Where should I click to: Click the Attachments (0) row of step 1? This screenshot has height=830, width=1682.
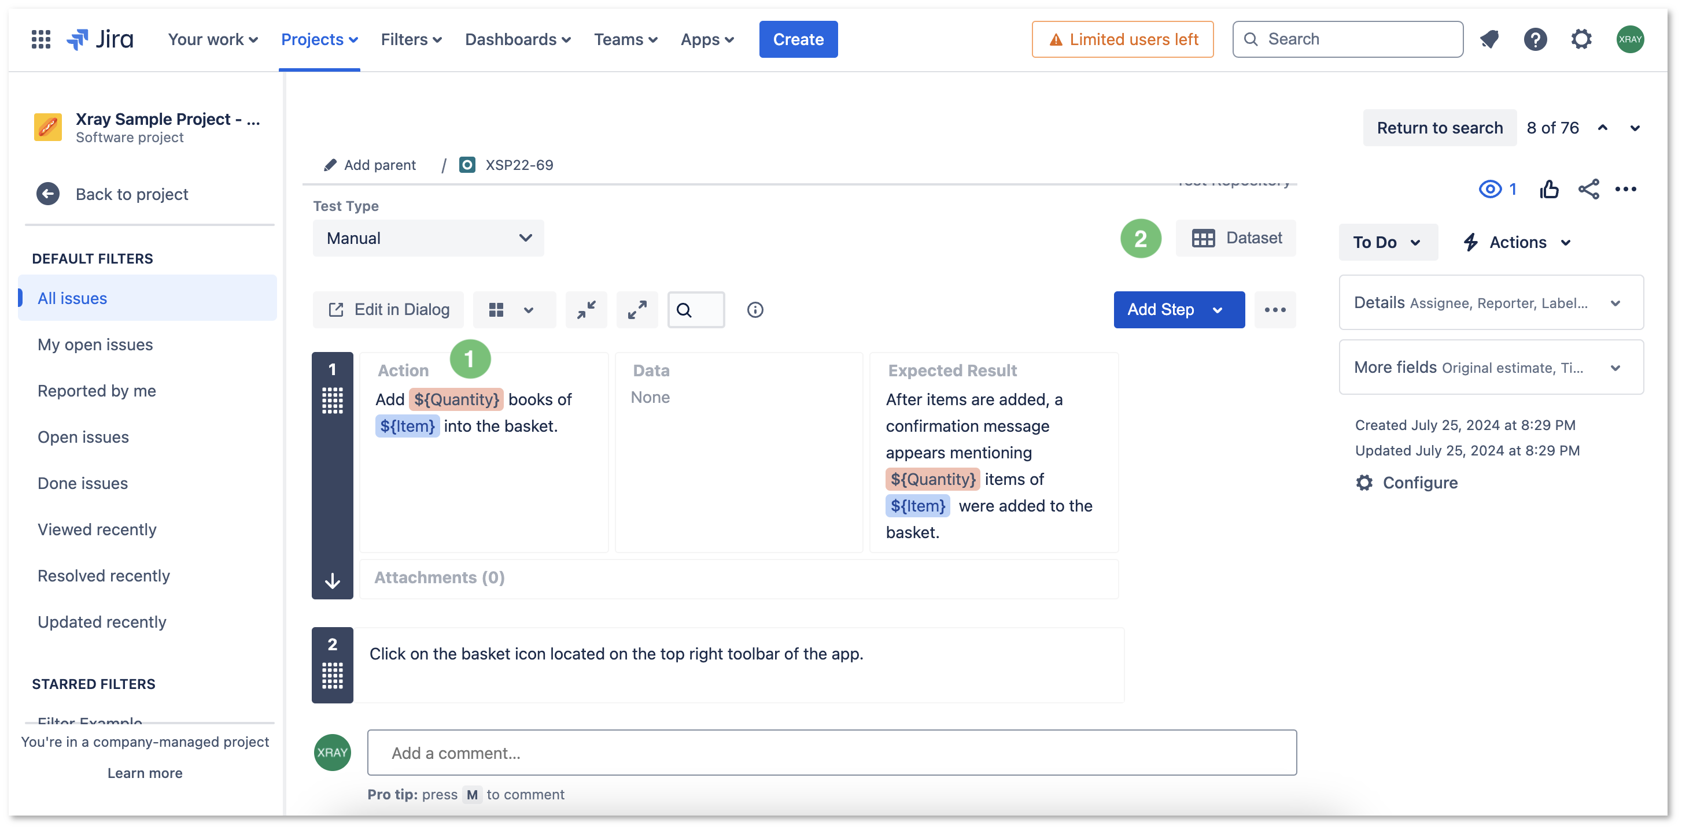click(x=739, y=578)
